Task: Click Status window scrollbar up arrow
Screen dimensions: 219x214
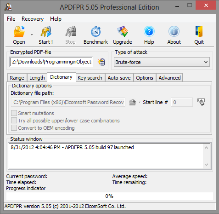Action: pyautogui.click(x=207, y=148)
